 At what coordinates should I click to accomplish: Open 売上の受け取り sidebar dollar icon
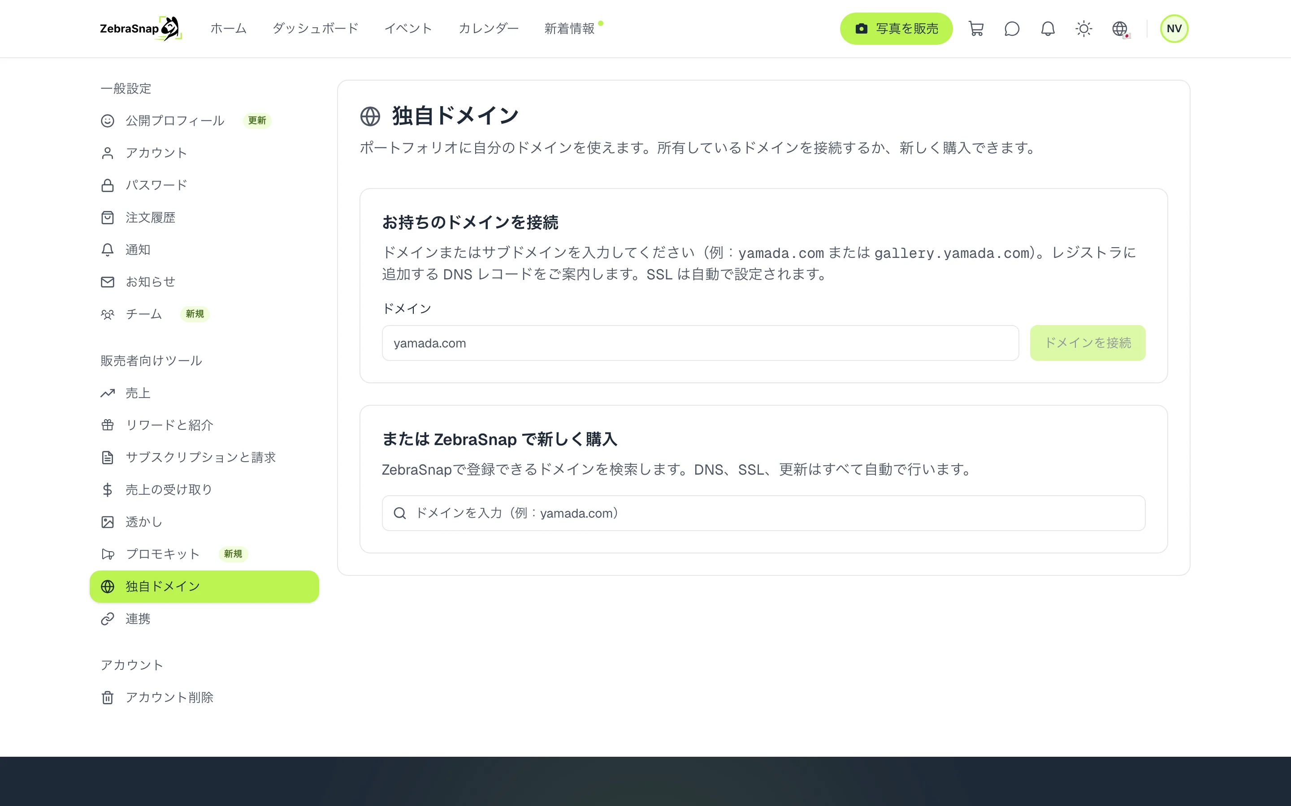pos(107,489)
